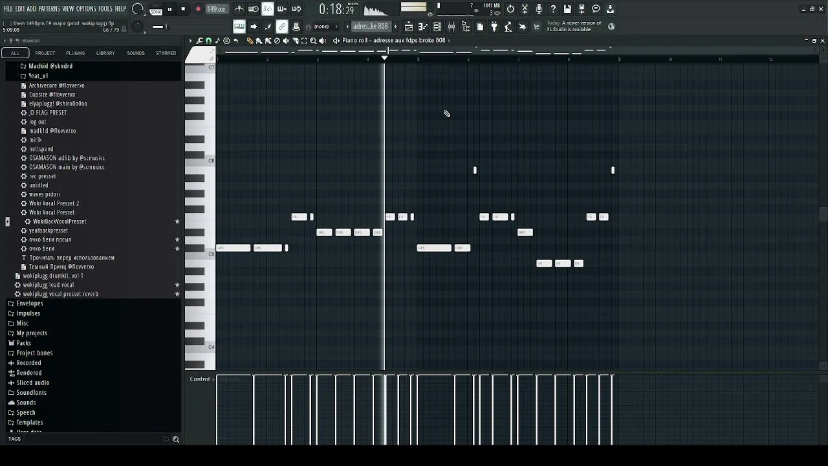This screenshot has width=828, height=466.
Task: Click the tempo tapper icon
Action: click(x=508, y=27)
